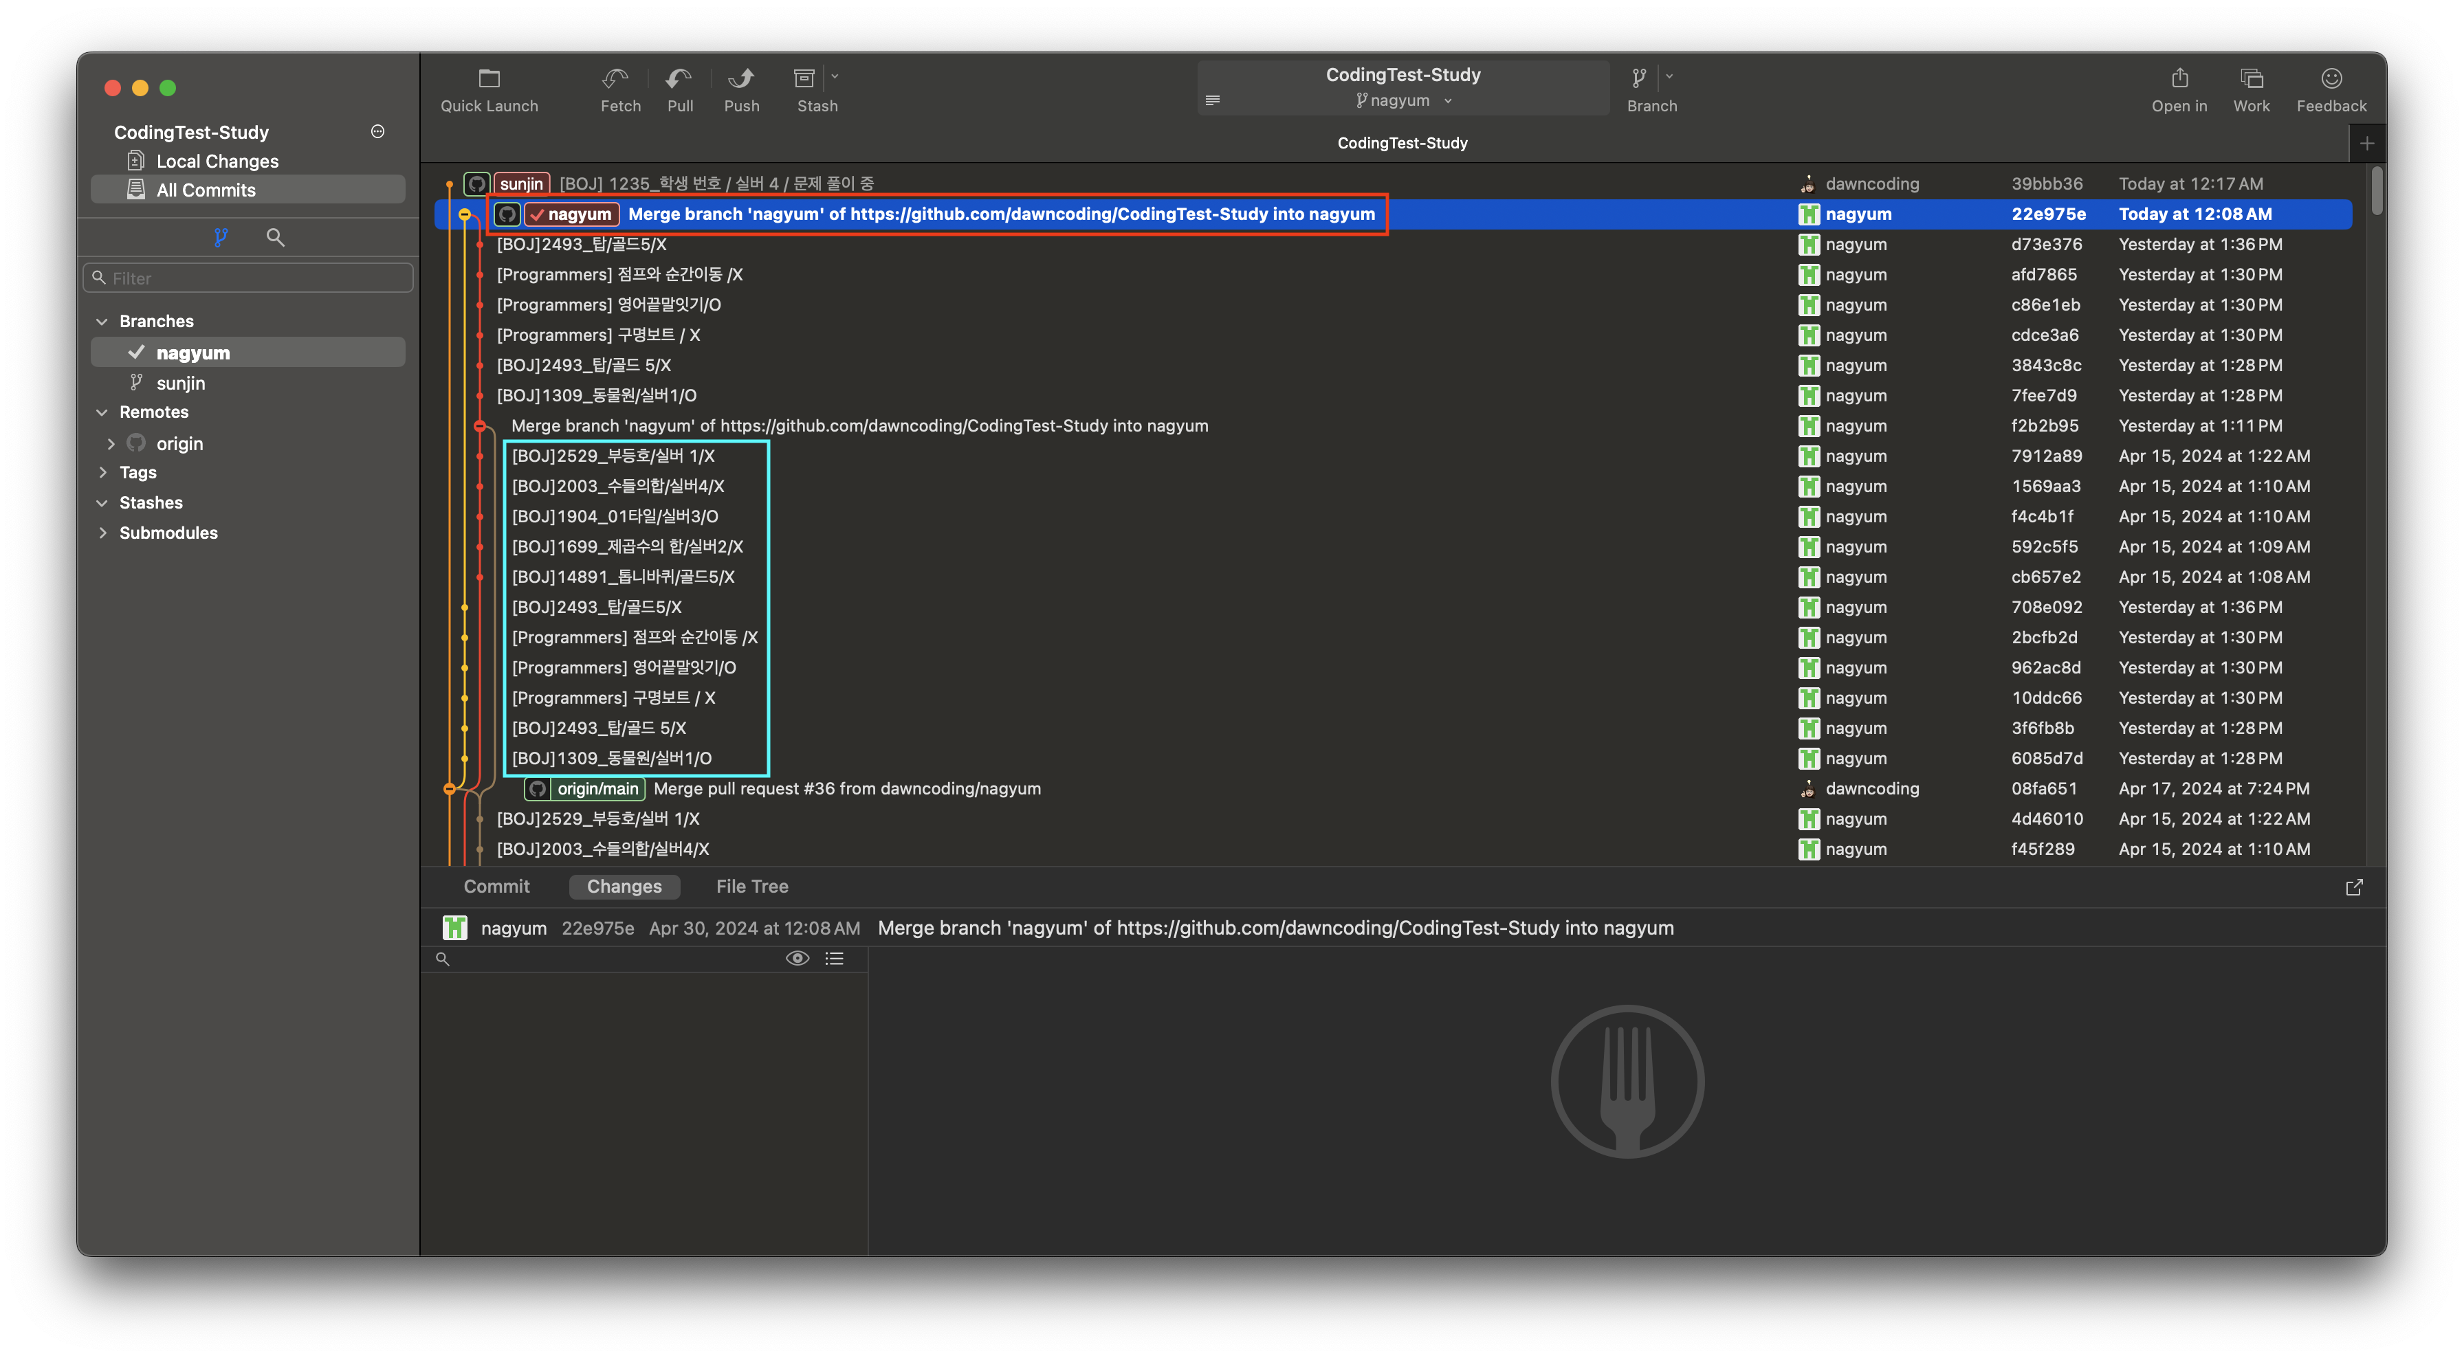Viewport: 2464px width, 1358px height.
Task: Open the nagyum branch selector dropdown
Action: tap(1403, 100)
